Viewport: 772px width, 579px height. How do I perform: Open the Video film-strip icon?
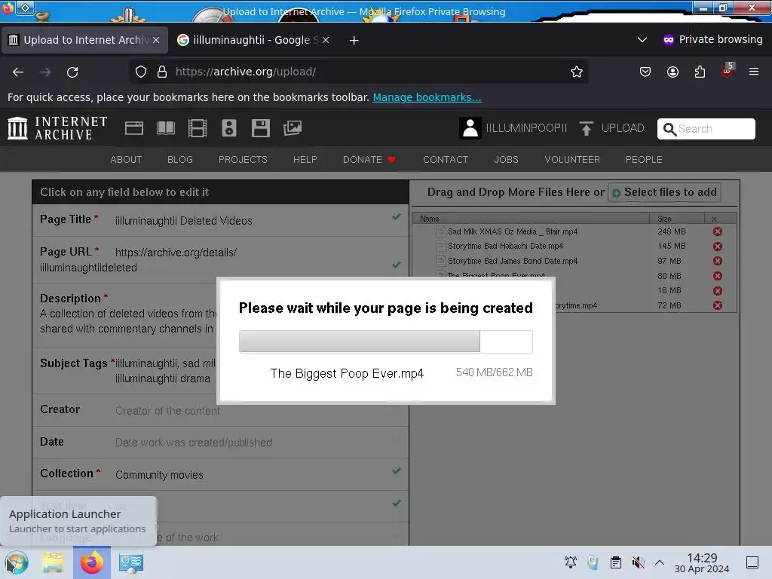tap(198, 128)
